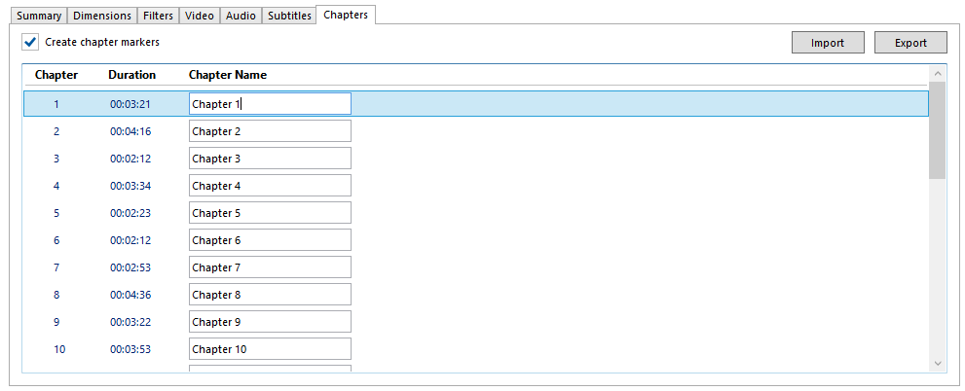Click the Chapter 1 name field
This screenshot has width=965, height=391.
[x=270, y=104]
